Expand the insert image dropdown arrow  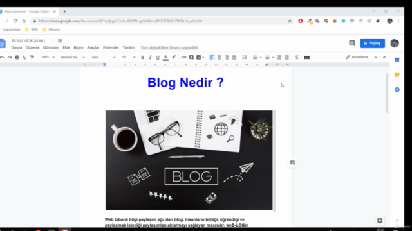[x=203, y=58]
